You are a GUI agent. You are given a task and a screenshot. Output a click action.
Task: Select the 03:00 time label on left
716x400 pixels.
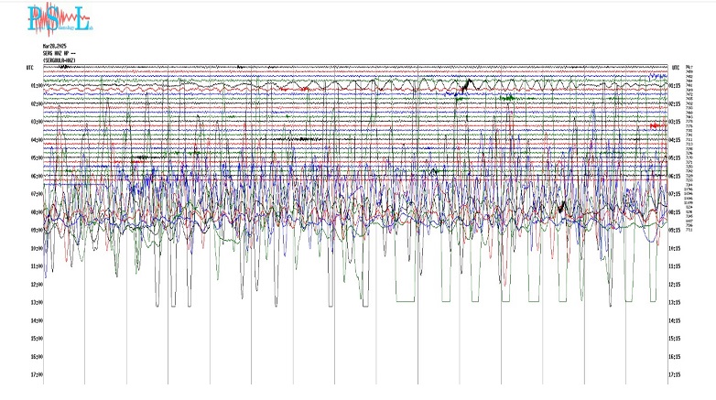pyautogui.click(x=37, y=122)
